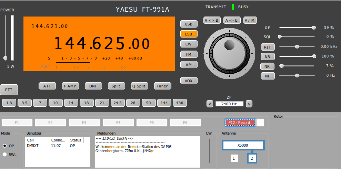This screenshot has height=169, width=341.
Task: Toggle VOX
Action: point(189,81)
